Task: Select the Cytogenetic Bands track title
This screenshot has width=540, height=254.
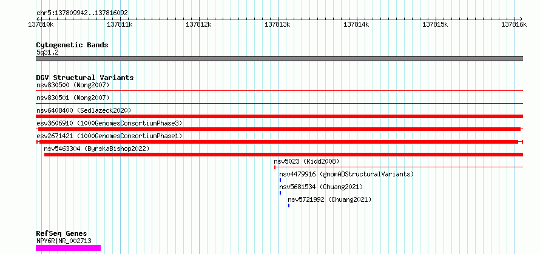Action: point(72,45)
